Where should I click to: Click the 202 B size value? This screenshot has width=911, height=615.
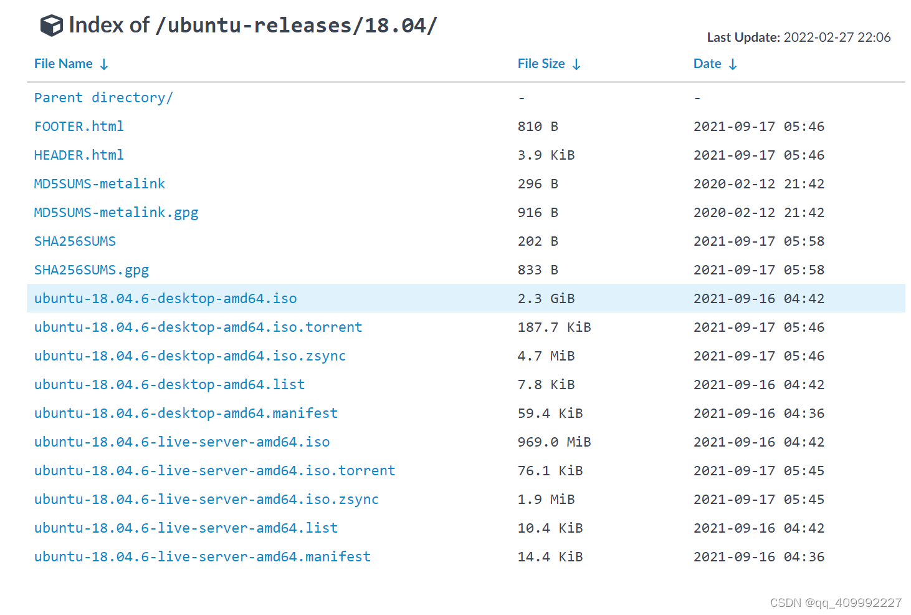click(x=538, y=241)
